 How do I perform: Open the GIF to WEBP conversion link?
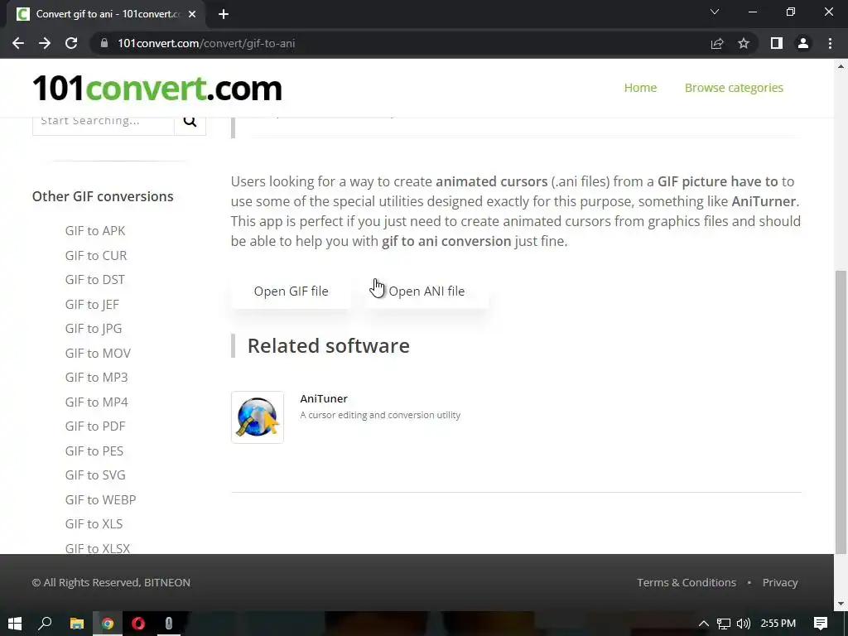click(100, 499)
